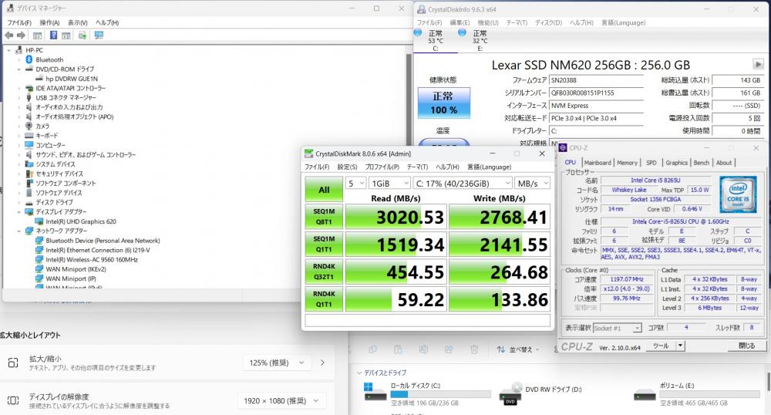Screen dimensions: 771x415
Task: Click the Paste icon in Explorer toolbar
Action: 398,349
